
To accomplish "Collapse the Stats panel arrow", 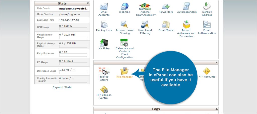I will click(x=88, y=3).
